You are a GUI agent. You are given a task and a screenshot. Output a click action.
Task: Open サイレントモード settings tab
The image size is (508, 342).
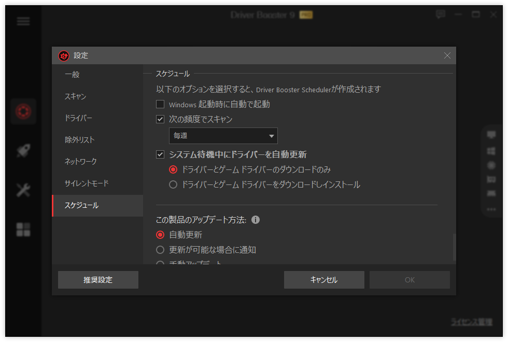pyautogui.click(x=97, y=183)
